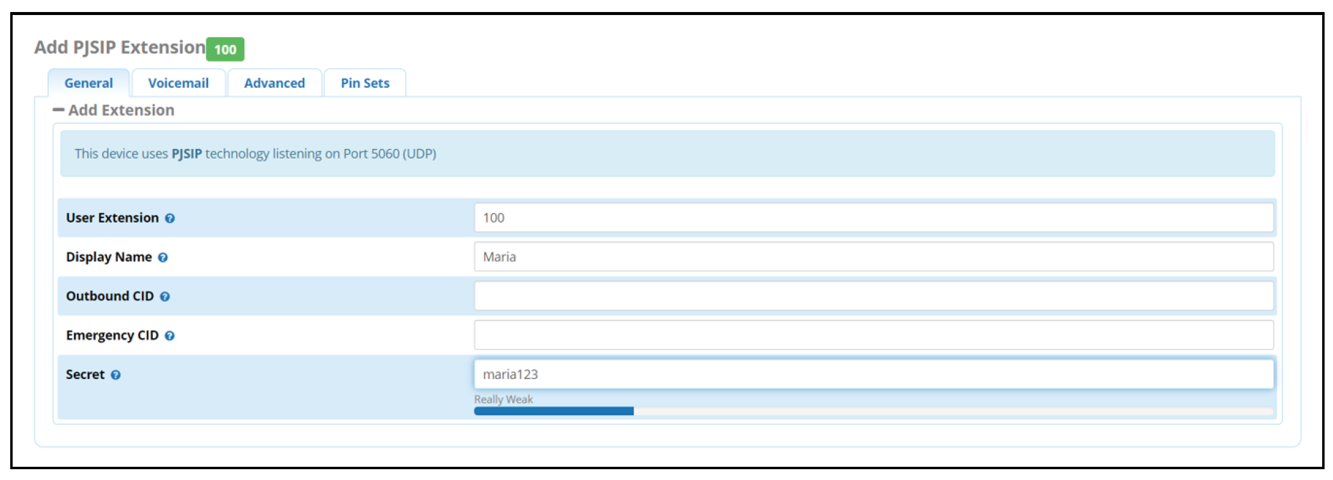1333x480 pixels.
Task: Click the Really Weak strength label
Action: point(503,399)
